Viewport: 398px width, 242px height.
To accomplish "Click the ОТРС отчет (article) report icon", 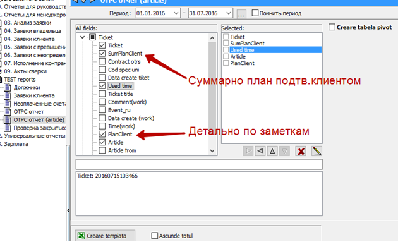I will pos(8,120).
